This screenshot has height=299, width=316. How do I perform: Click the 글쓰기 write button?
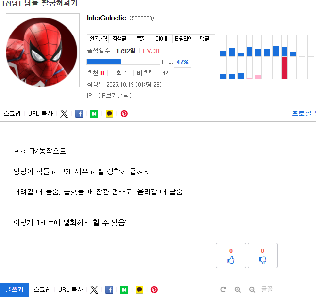(x=14, y=290)
